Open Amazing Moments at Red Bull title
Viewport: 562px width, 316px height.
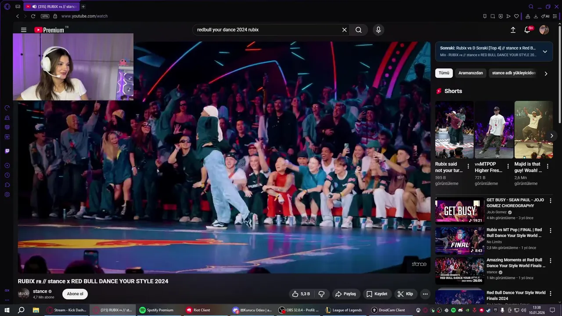516,263
